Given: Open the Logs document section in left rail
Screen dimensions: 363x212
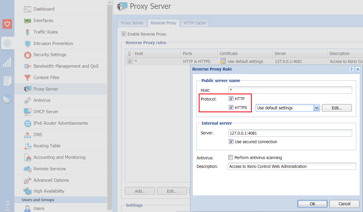Looking at the screenshot, I should click(7, 81).
